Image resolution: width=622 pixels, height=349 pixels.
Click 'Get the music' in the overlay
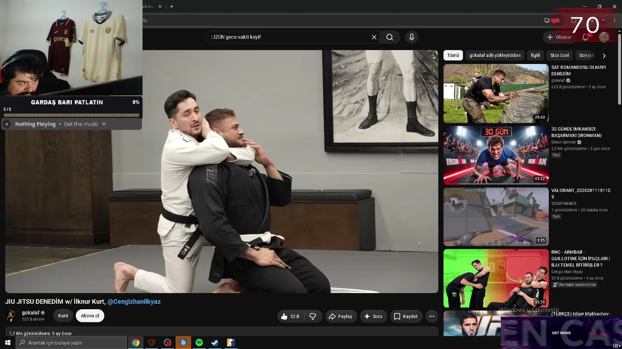click(81, 124)
